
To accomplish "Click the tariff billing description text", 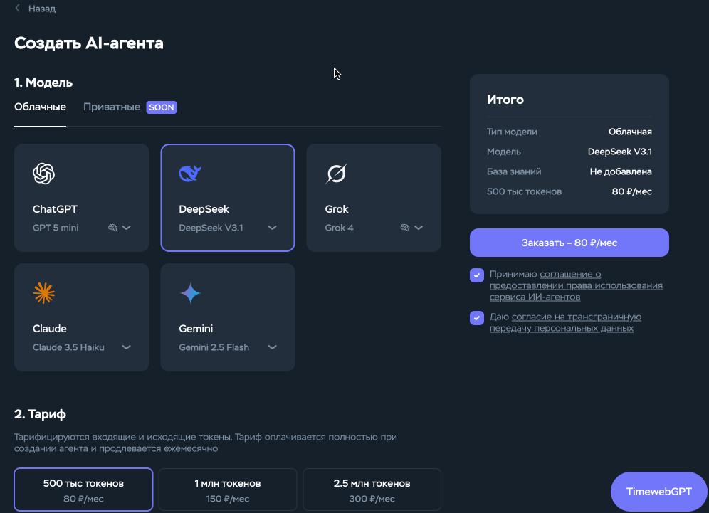I will [x=206, y=443].
